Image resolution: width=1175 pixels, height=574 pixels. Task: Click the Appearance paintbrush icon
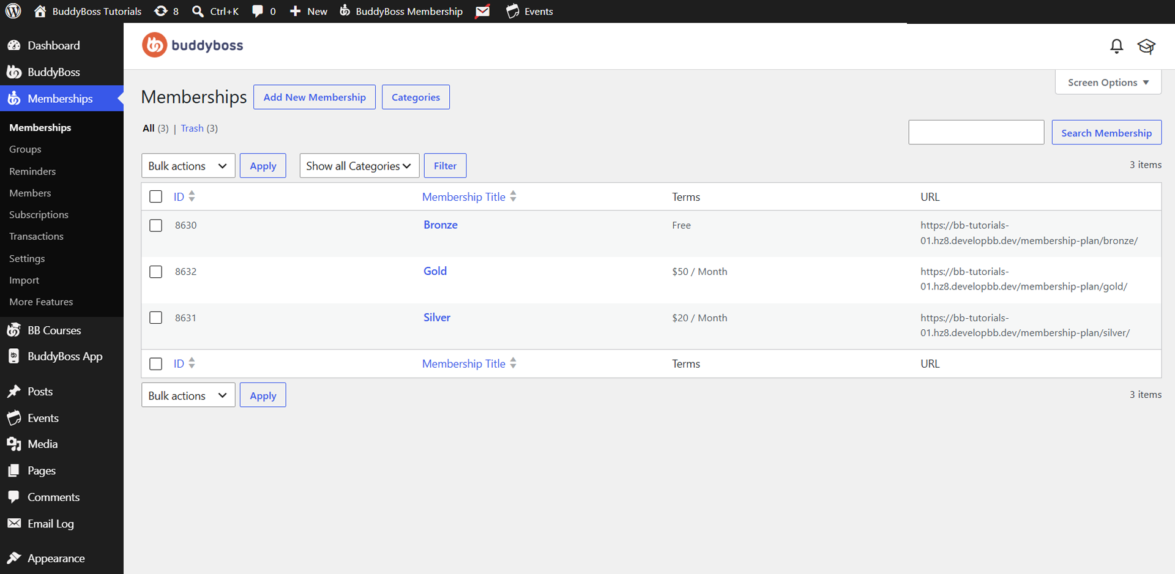tap(13, 558)
